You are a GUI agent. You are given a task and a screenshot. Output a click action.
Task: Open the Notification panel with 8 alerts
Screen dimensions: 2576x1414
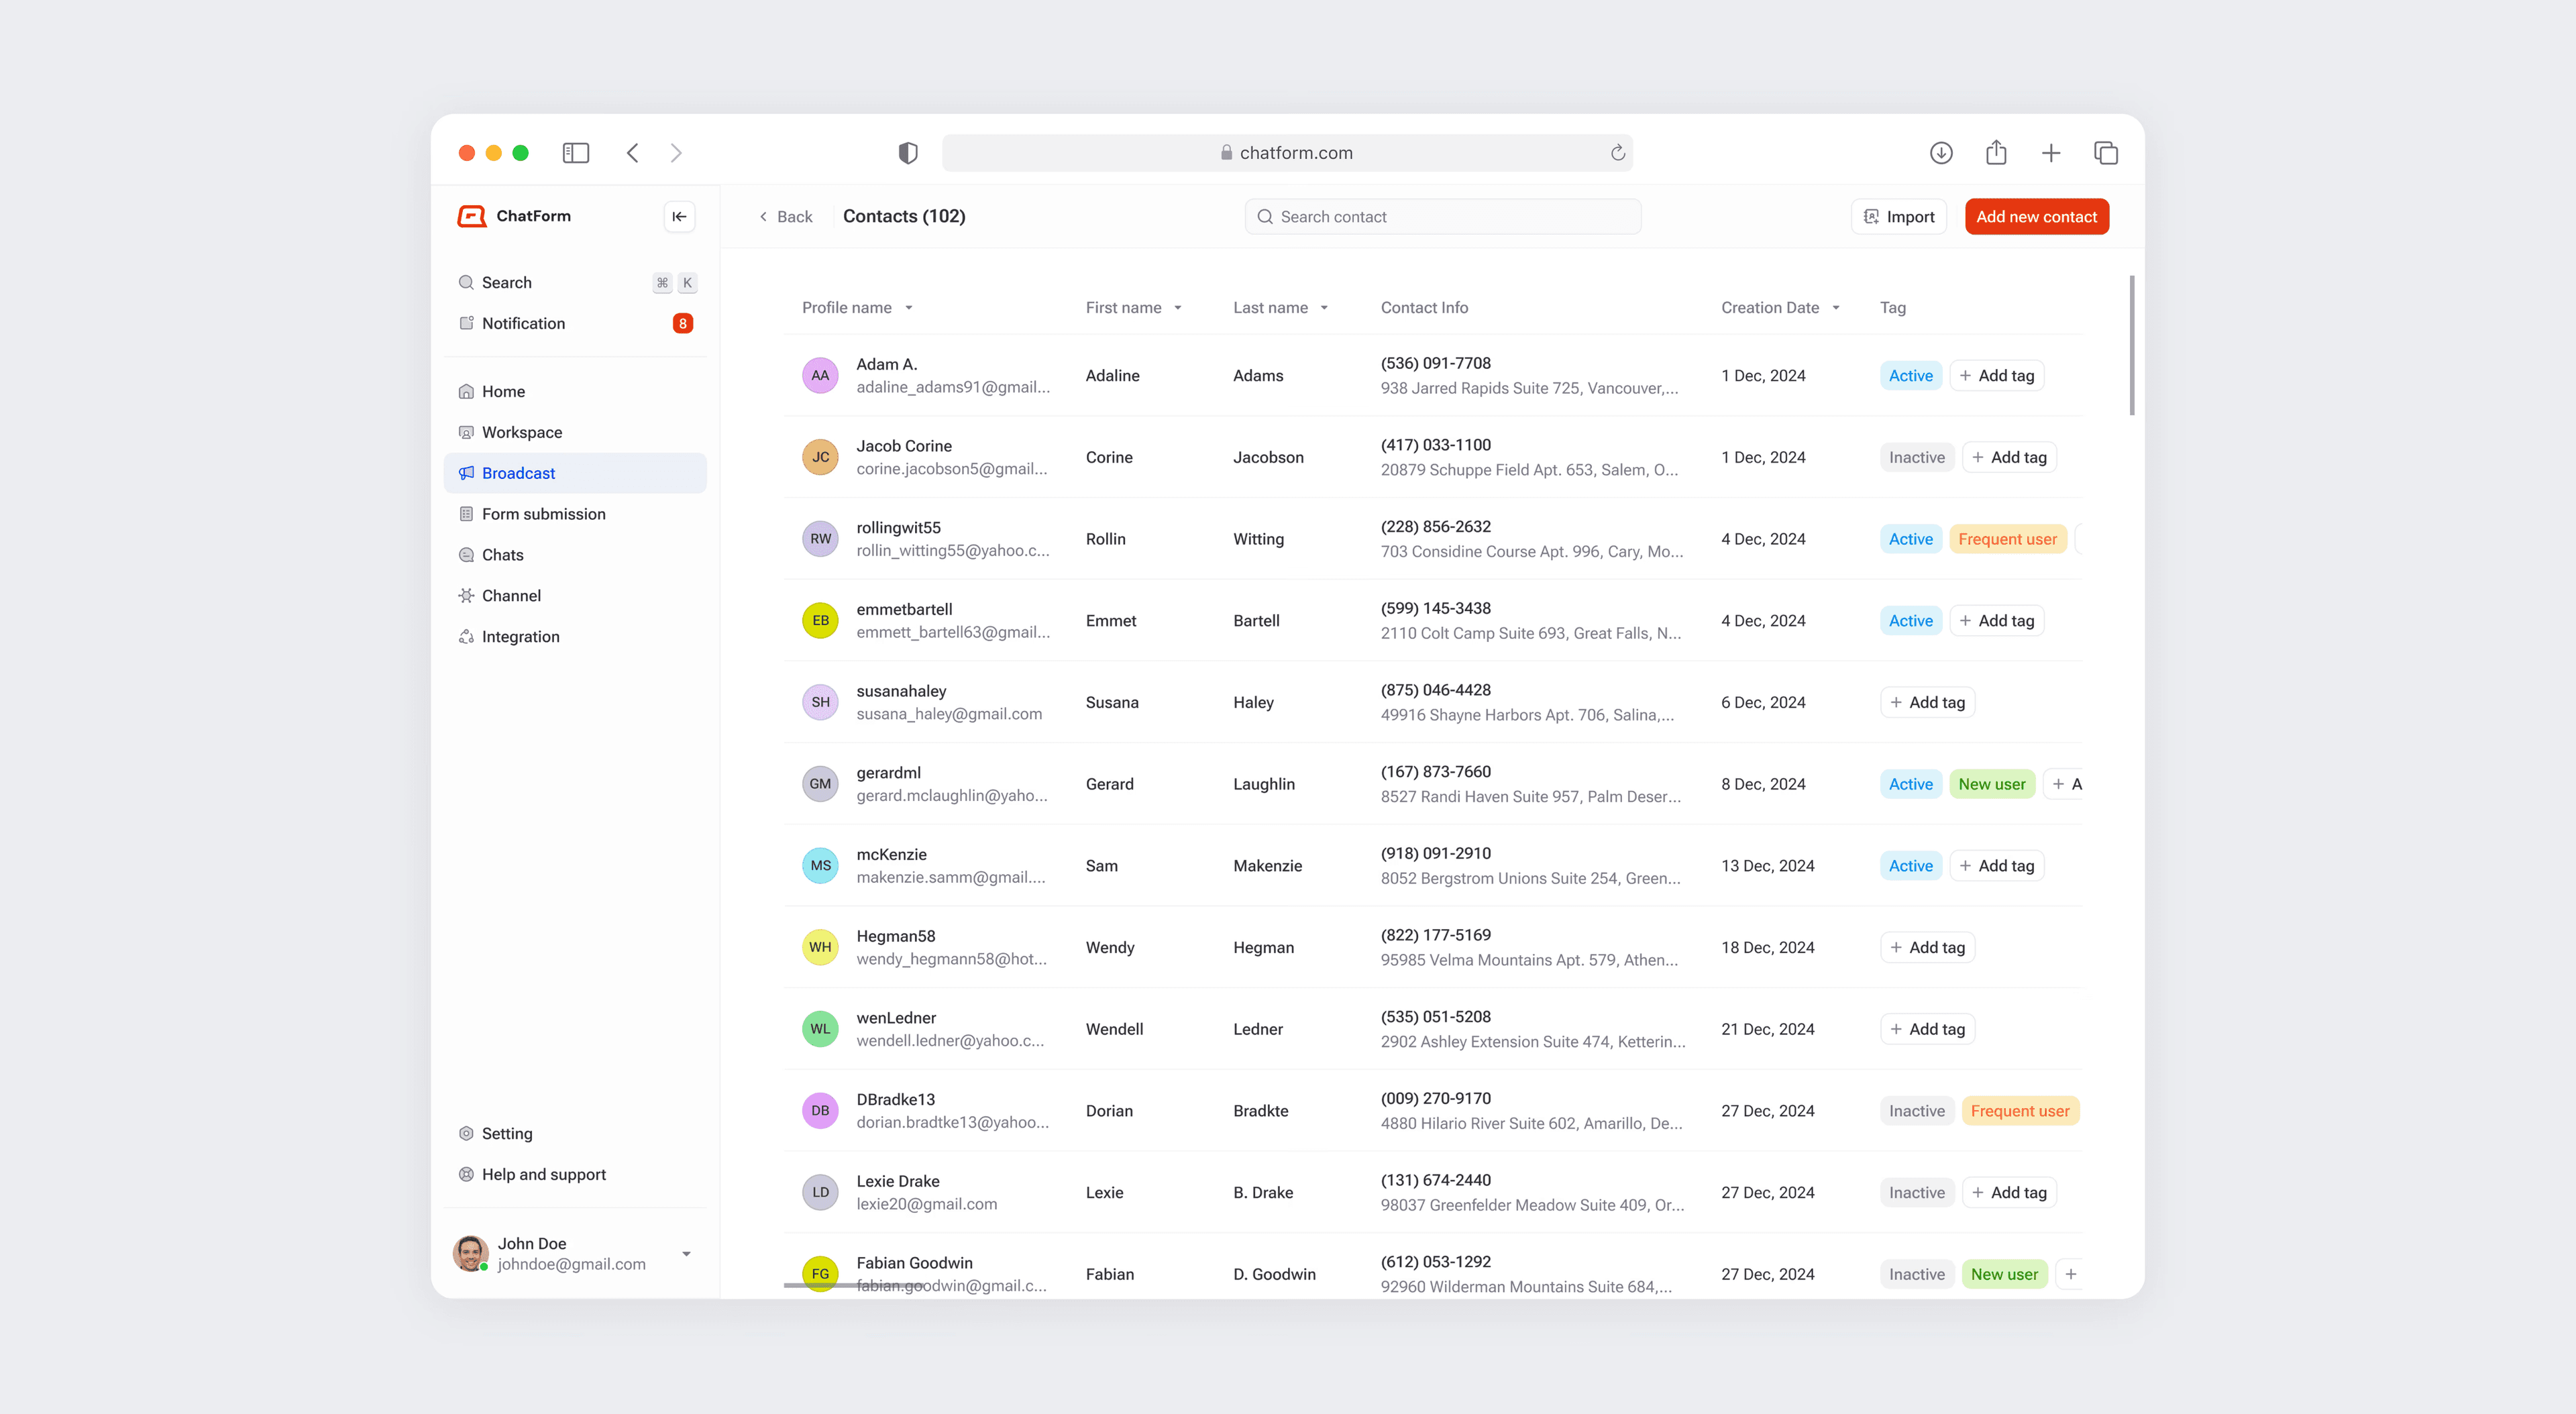[x=524, y=323]
